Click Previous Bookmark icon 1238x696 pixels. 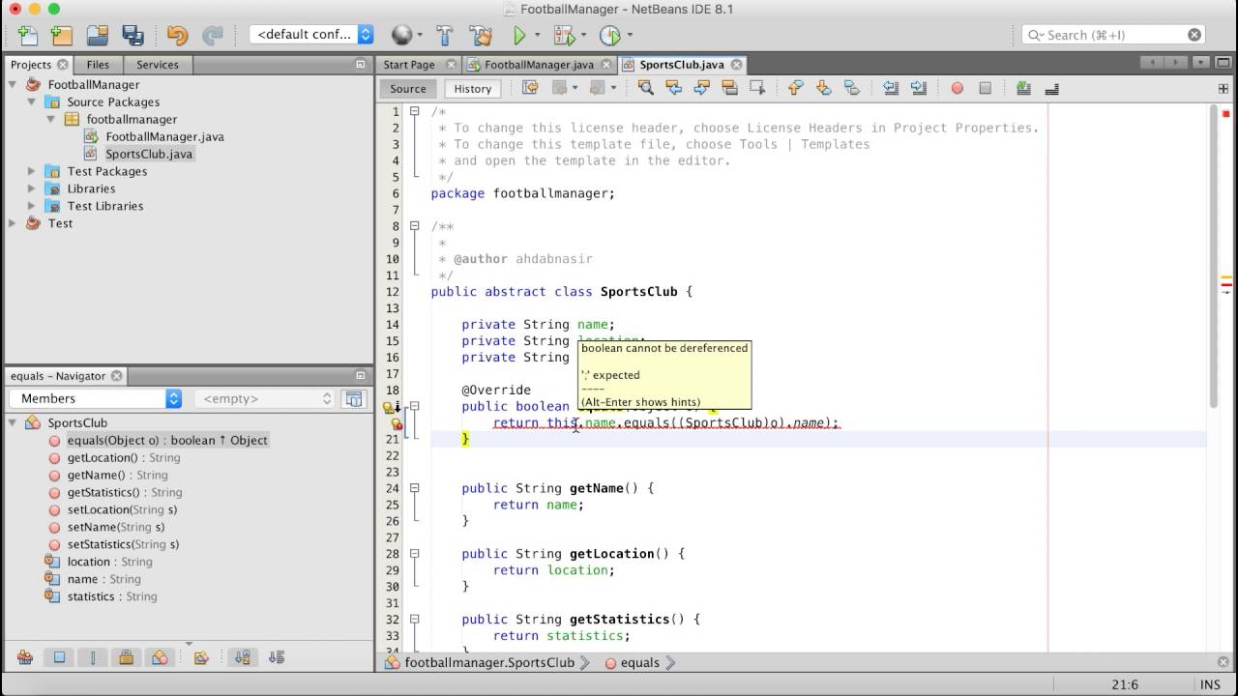pos(796,88)
